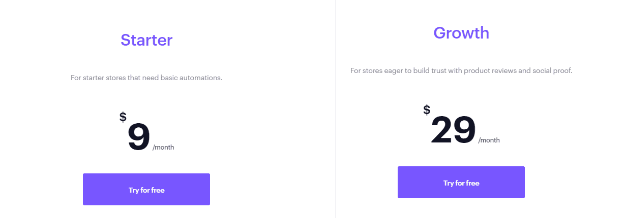The image size is (625, 218).
Task: Click the digit 2 in Growth price
Action: coord(442,130)
